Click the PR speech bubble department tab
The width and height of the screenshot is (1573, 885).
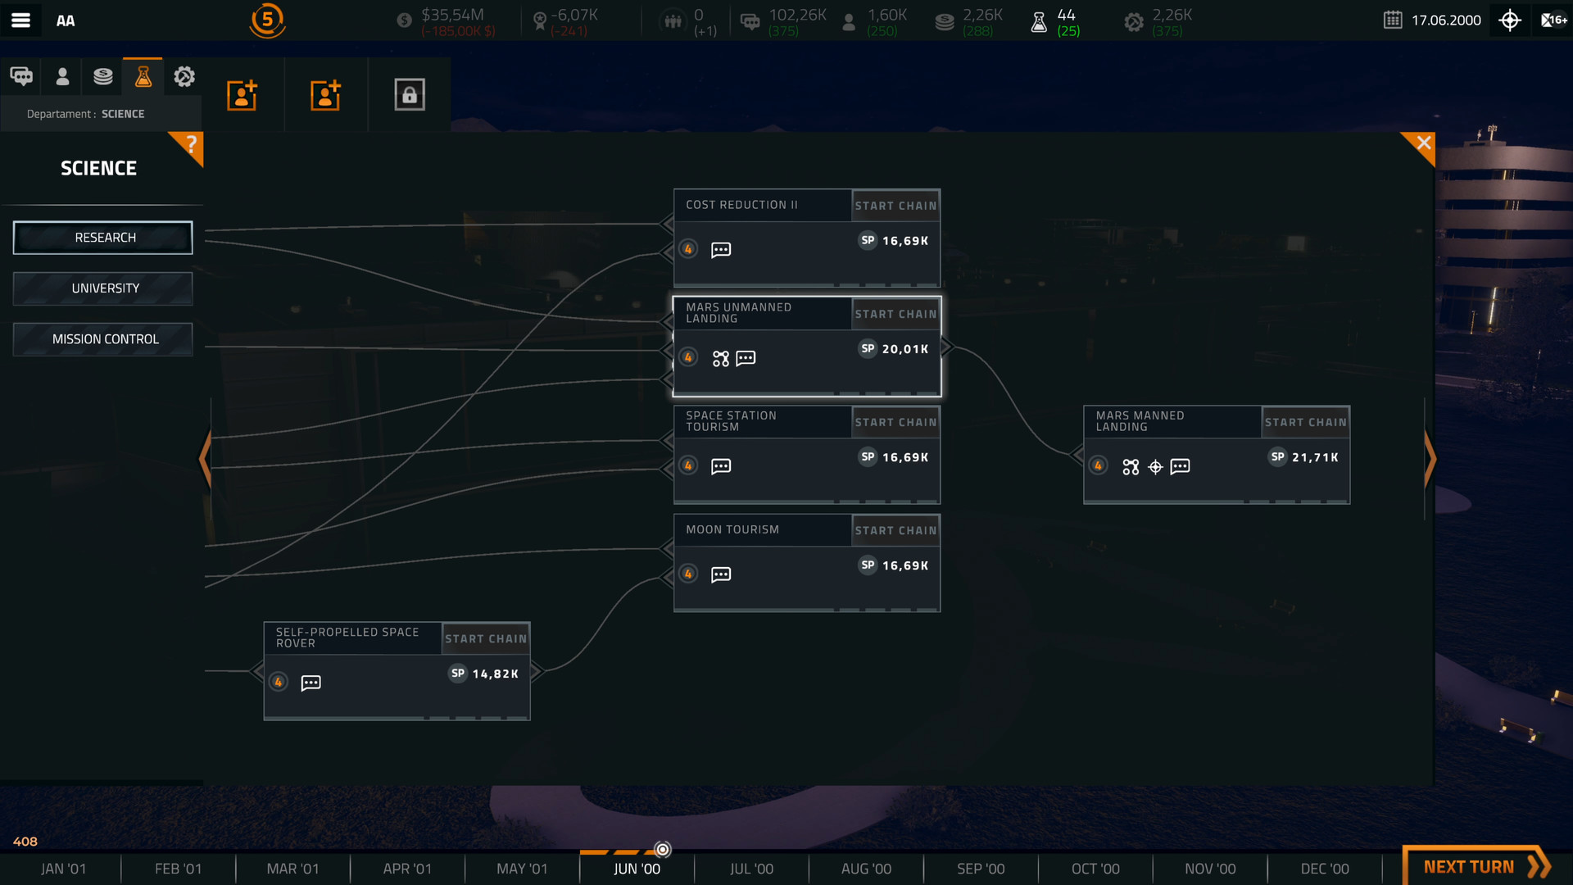21,77
